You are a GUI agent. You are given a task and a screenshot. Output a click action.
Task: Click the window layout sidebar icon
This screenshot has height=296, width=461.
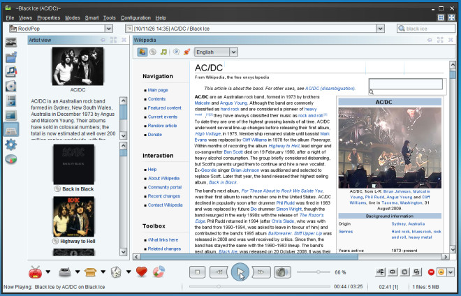11,115
